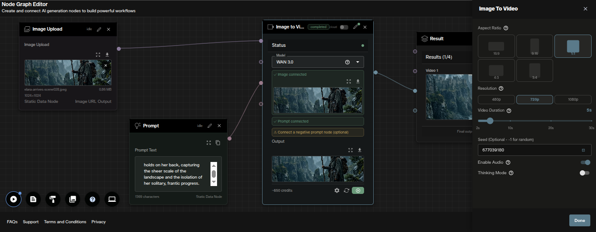The width and height of the screenshot is (596, 232).
Task: Select the 1:1 aspect ratio
Action: (573, 46)
